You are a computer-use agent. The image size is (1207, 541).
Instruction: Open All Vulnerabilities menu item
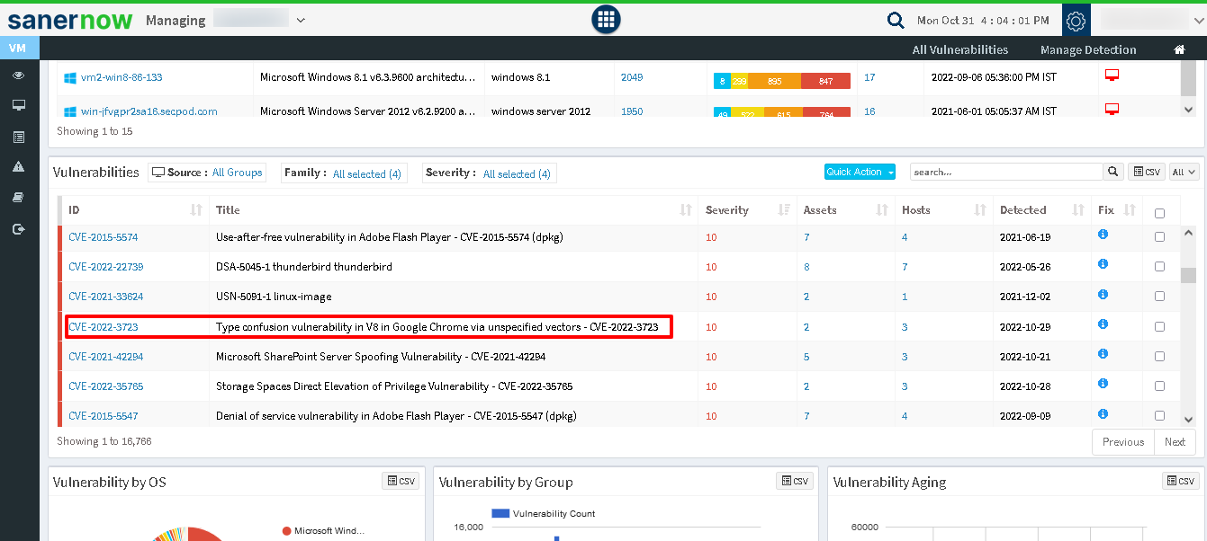pyautogui.click(x=959, y=49)
